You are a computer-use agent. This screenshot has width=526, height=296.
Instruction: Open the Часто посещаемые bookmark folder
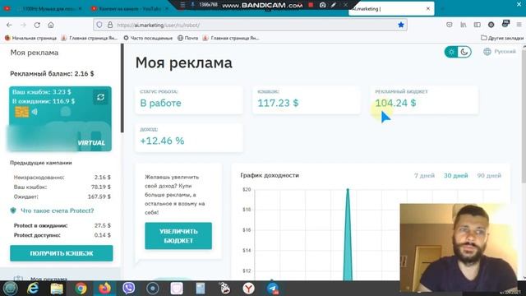pyautogui.click(x=148, y=39)
